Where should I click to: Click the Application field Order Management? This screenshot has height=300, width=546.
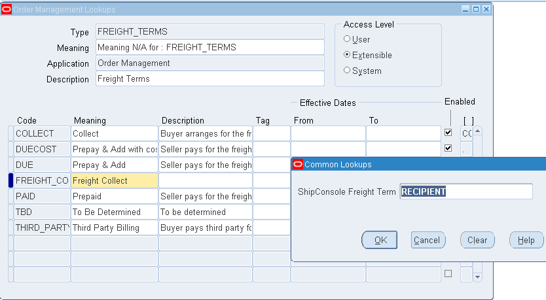pos(210,63)
